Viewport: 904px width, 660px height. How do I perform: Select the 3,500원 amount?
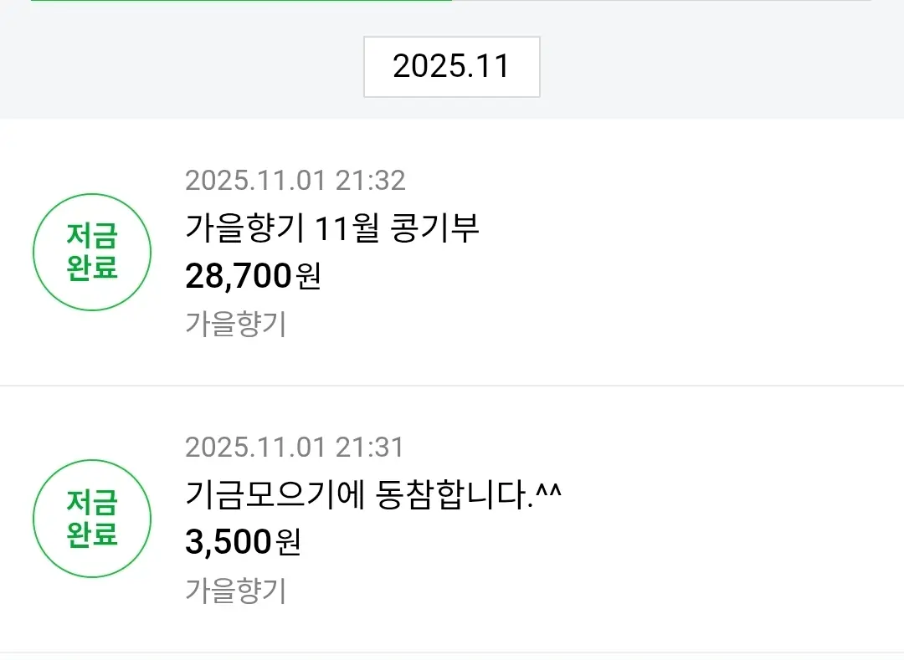(x=229, y=542)
